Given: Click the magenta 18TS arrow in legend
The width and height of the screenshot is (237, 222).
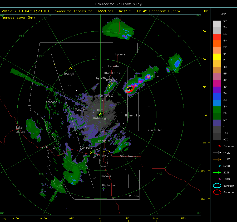Looking at the screenshot, I should pos(217,179).
